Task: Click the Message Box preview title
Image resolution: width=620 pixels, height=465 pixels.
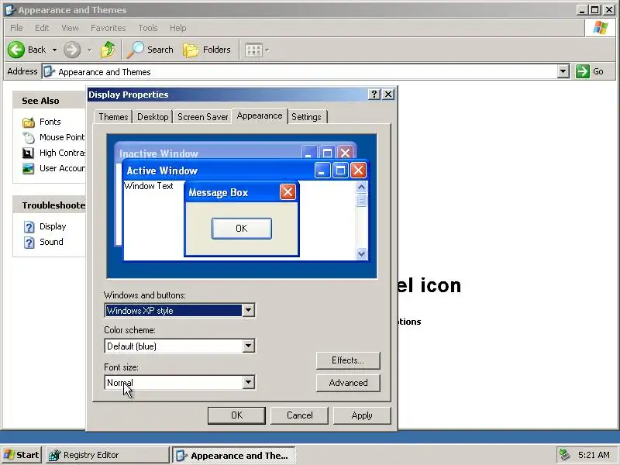Action: 219,192
